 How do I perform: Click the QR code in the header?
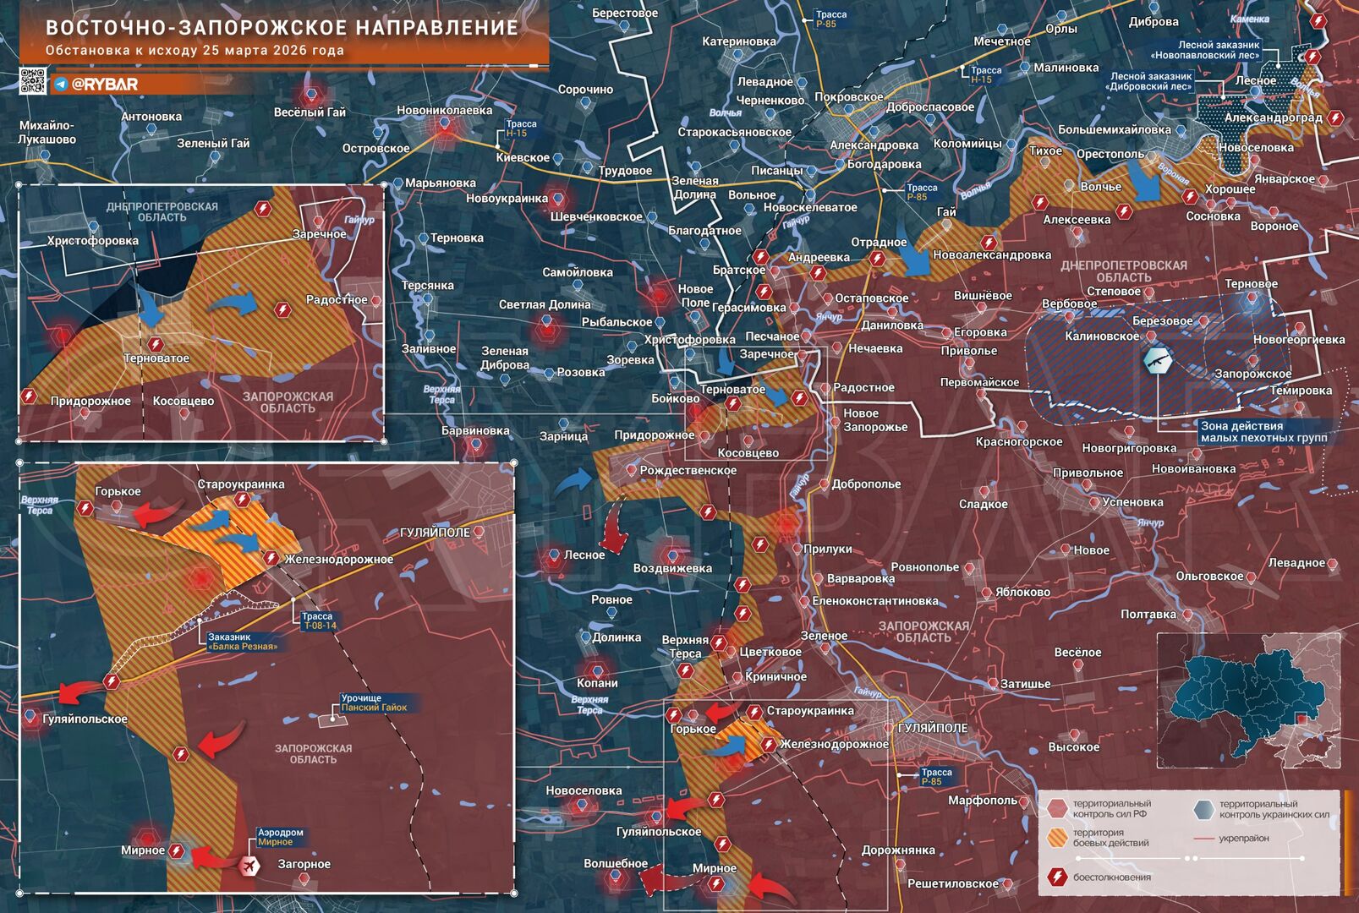[x=33, y=80]
